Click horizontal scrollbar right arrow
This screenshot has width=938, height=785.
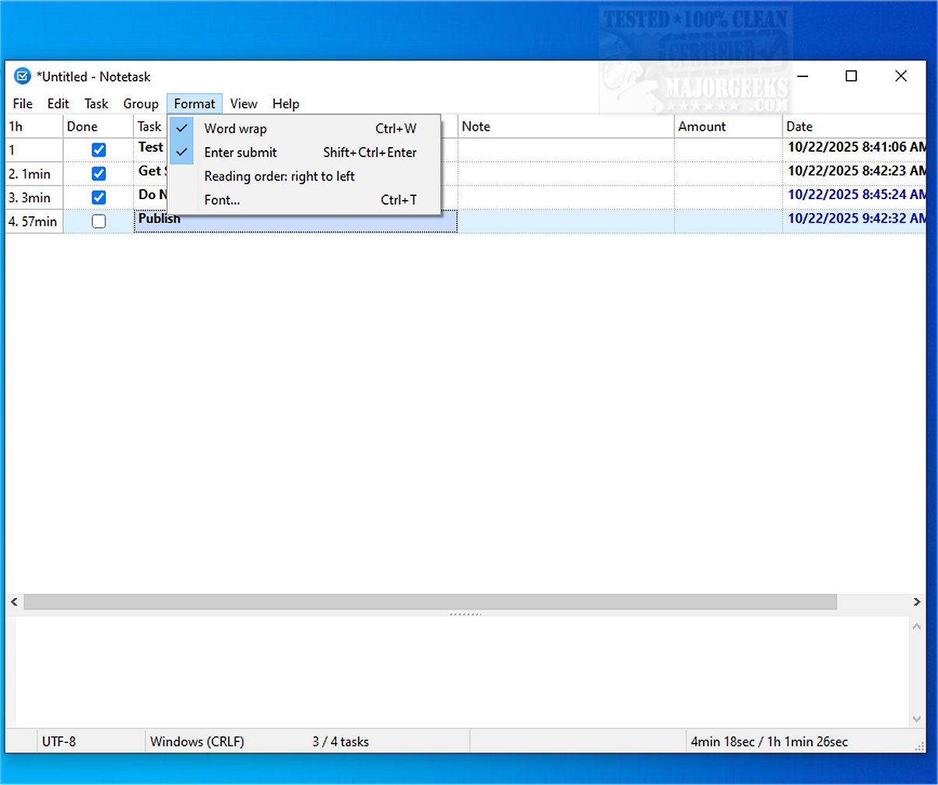pyautogui.click(x=917, y=602)
